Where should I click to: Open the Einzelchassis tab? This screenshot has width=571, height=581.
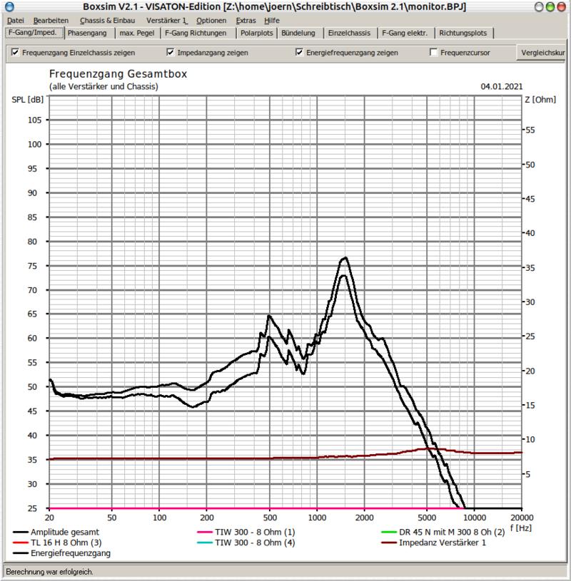pos(349,33)
